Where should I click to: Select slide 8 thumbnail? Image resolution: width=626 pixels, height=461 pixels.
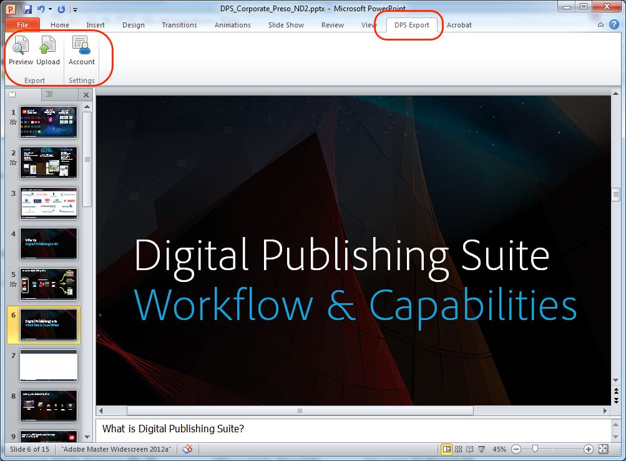point(49,406)
